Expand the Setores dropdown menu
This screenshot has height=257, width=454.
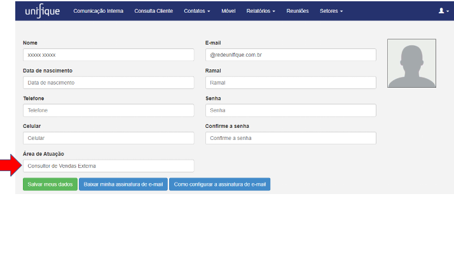331,11
